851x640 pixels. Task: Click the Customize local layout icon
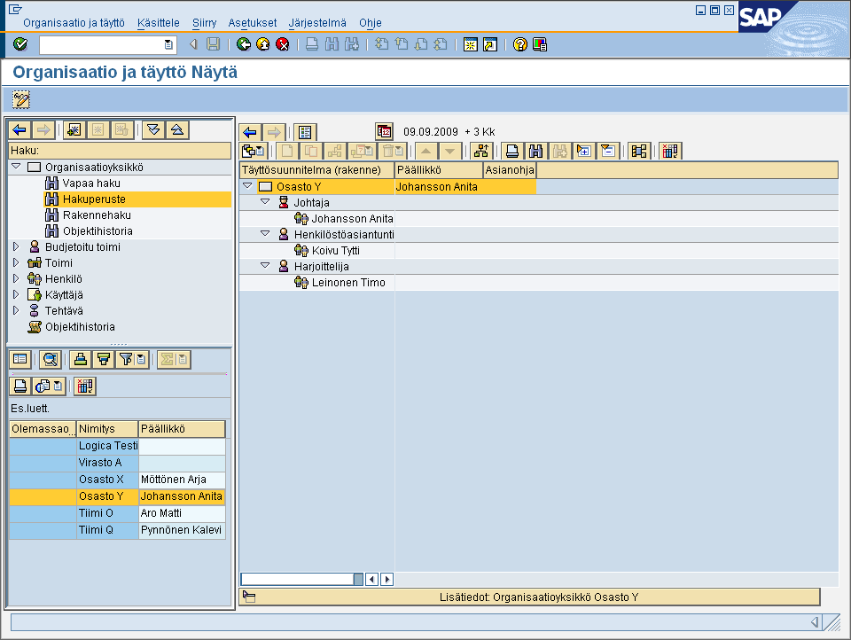pos(540,44)
